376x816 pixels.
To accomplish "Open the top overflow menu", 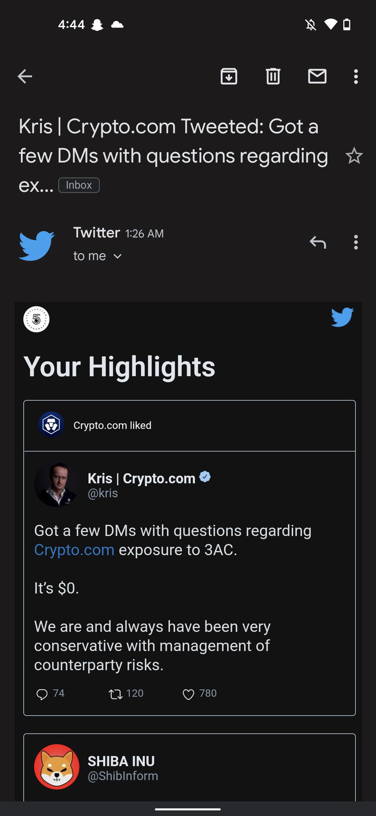I will click(x=356, y=76).
